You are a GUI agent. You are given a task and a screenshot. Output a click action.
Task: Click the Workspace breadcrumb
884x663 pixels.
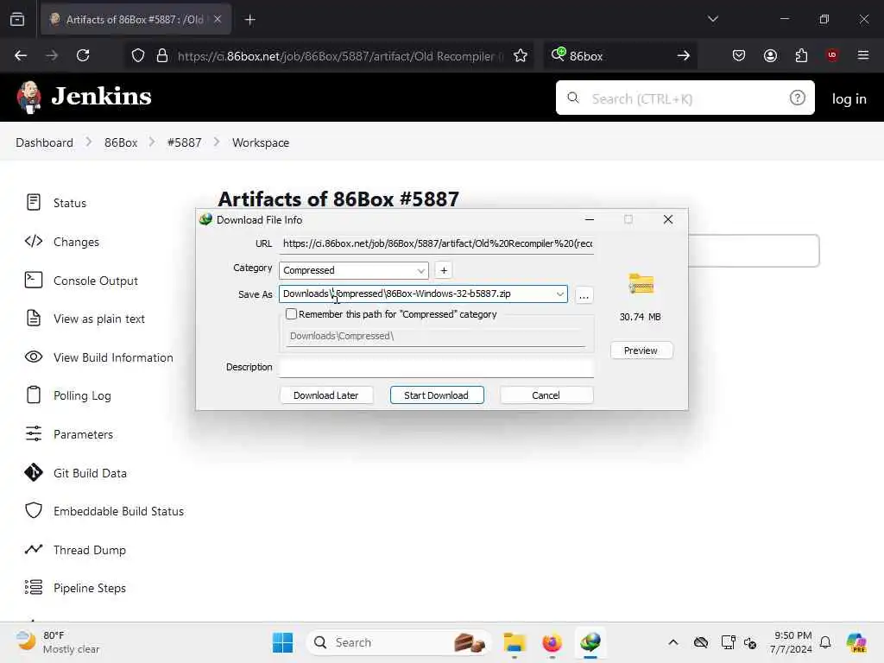pyautogui.click(x=261, y=142)
